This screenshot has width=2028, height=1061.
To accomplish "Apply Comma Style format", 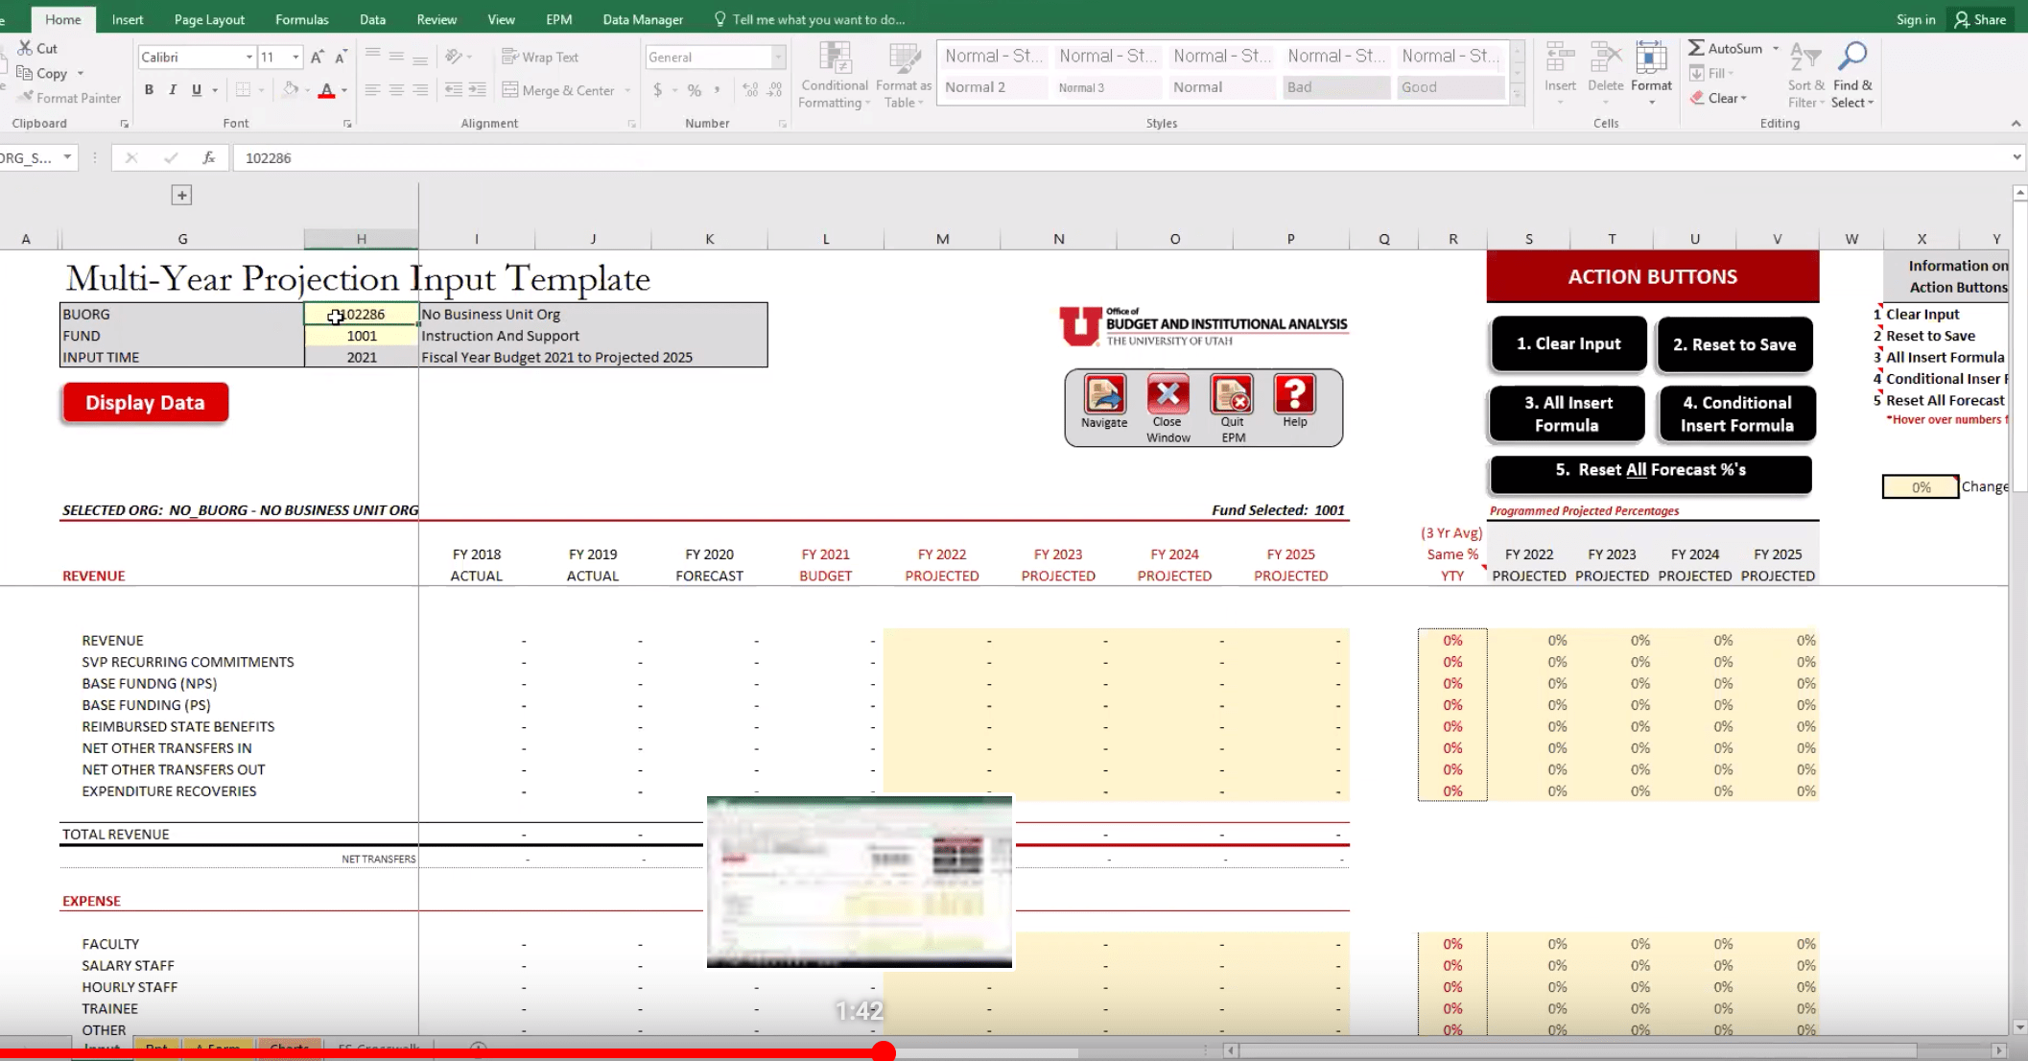I will pyautogui.click(x=718, y=90).
